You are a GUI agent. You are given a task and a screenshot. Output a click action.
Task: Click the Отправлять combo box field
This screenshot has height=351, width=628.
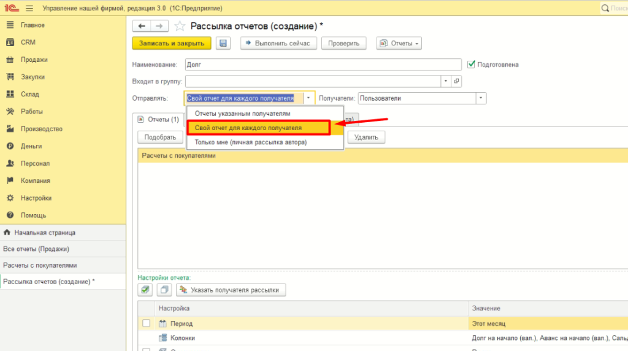[x=244, y=98]
